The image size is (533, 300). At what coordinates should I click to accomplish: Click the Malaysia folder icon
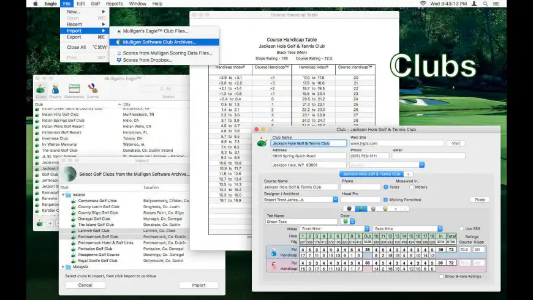point(69,267)
